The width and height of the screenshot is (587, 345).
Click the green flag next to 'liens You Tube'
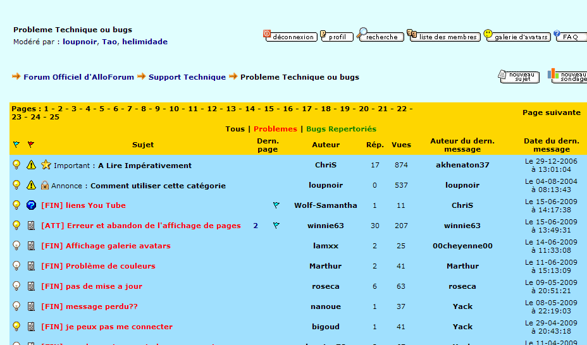276,205
